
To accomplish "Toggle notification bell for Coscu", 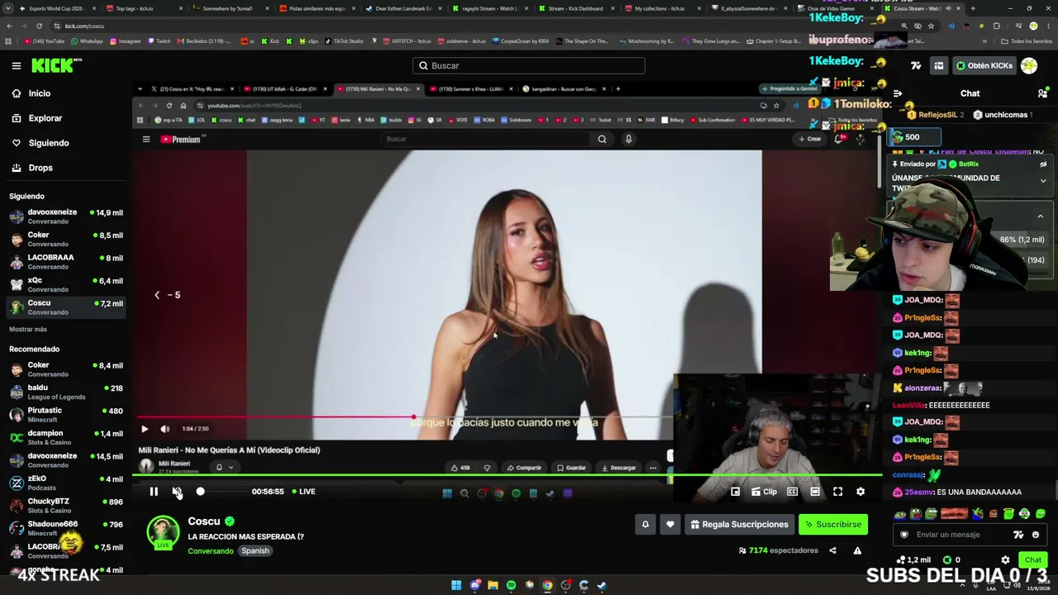I will pos(646,524).
